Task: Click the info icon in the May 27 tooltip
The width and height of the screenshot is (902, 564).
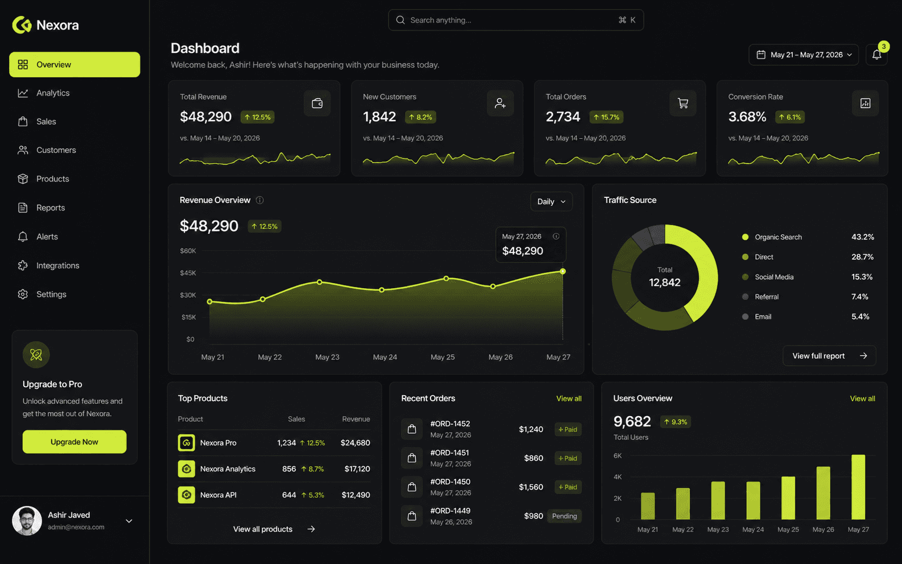Action: pos(556,237)
